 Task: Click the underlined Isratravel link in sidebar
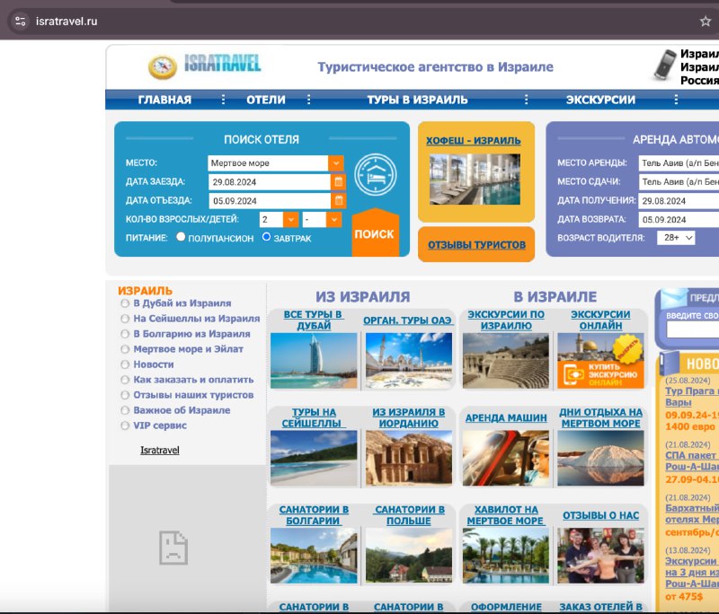point(160,450)
